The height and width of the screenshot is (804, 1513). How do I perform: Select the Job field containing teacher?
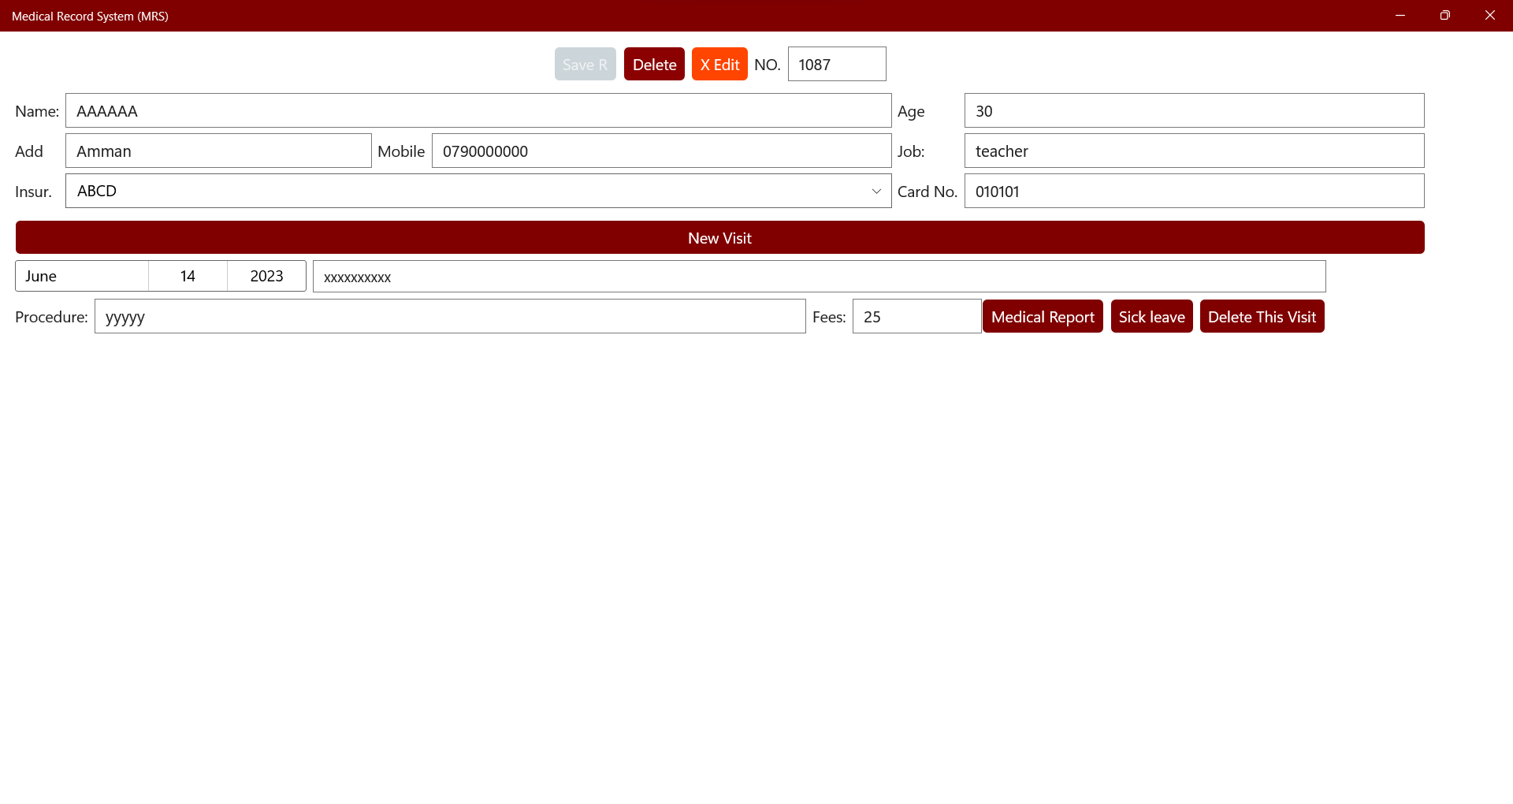coord(1194,151)
